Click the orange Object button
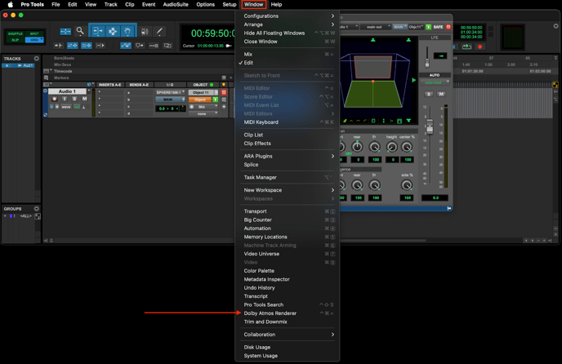The height and width of the screenshot is (364, 562). (x=200, y=100)
